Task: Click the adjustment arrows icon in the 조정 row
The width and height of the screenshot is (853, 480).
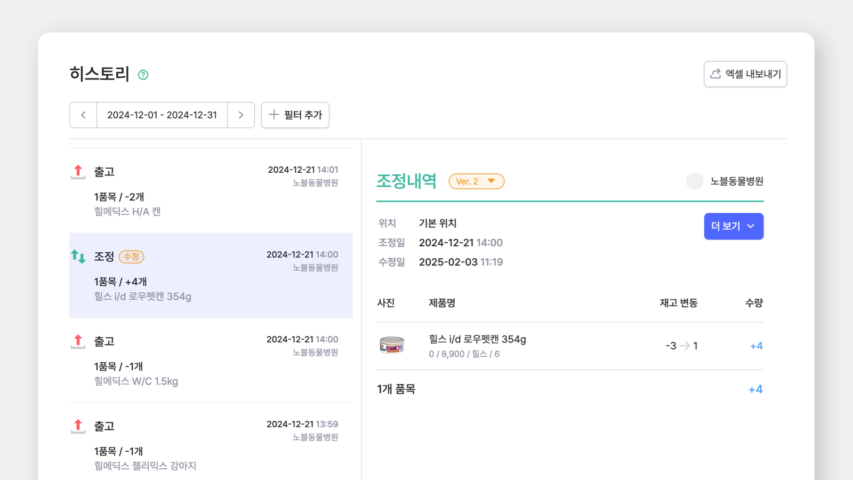Action: coord(78,257)
